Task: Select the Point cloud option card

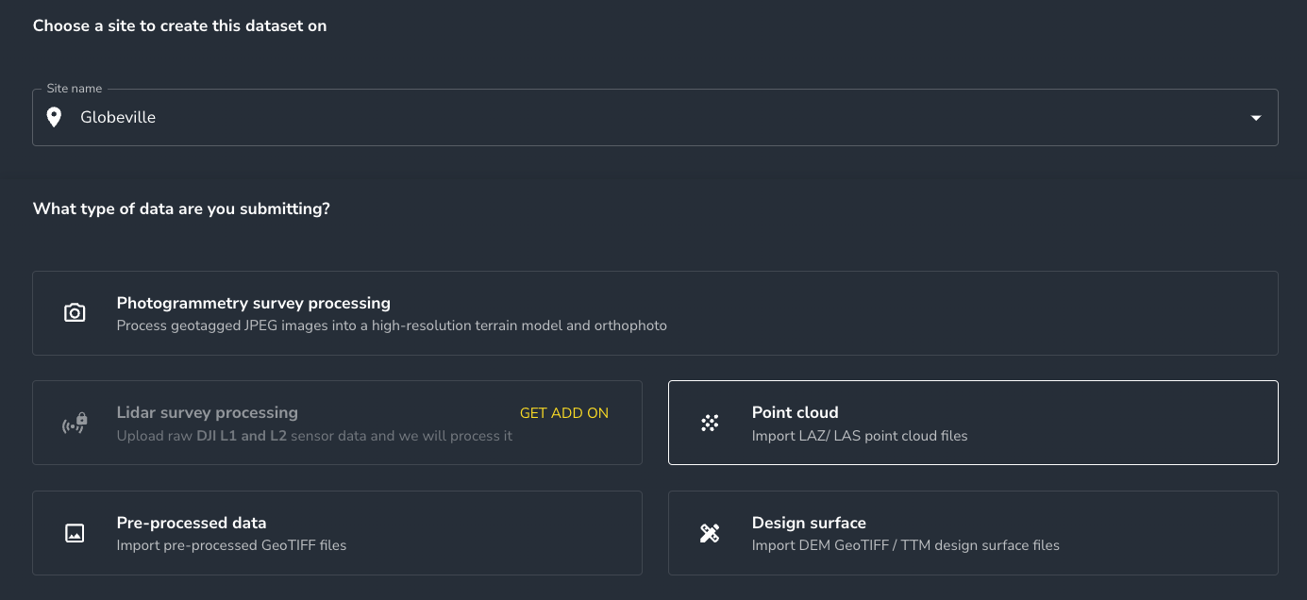Action: point(973,422)
